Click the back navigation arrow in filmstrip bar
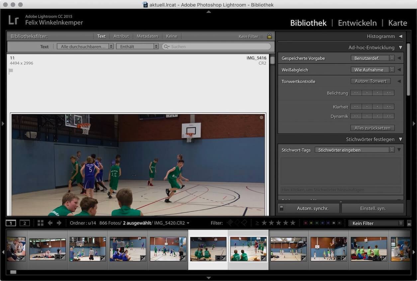 point(50,223)
